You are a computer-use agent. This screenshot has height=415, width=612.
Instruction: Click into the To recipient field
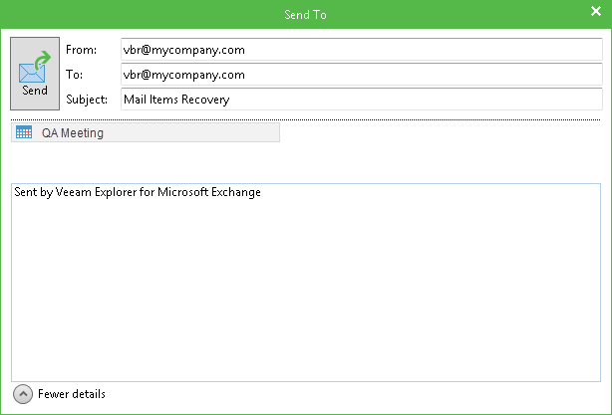point(360,75)
